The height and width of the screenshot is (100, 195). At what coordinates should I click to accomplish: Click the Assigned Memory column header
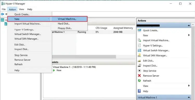[123, 28]
